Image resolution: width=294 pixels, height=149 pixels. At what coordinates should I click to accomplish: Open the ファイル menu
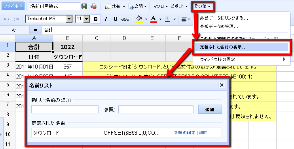coord(13,6)
